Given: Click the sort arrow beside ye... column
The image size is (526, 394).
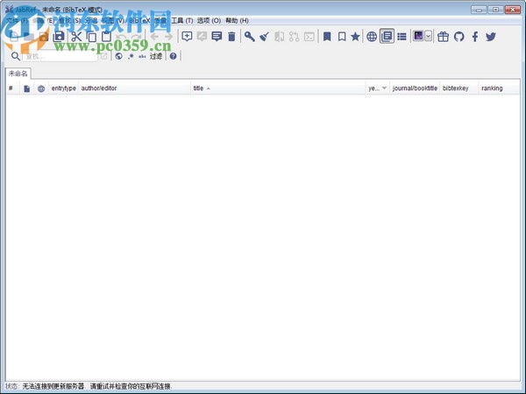Looking at the screenshot, I should (x=385, y=88).
